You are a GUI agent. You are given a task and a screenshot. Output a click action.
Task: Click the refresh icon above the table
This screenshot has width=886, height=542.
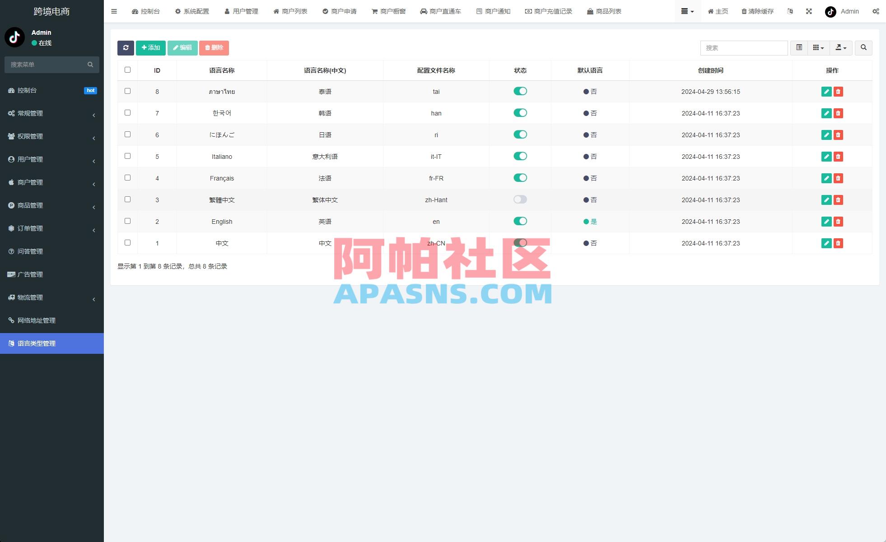coord(126,48)
